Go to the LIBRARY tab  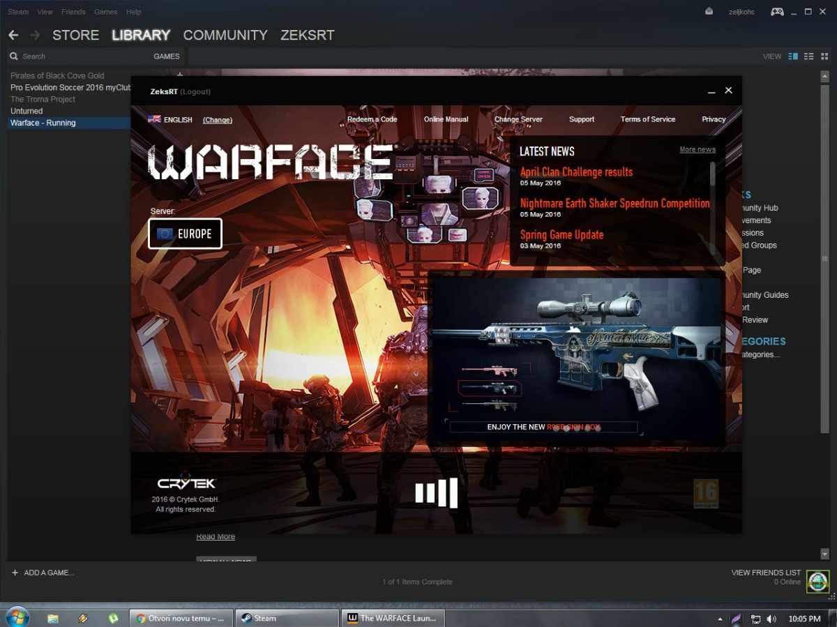[141, 35]
